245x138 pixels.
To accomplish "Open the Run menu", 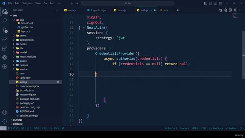I will pos(52,3).
